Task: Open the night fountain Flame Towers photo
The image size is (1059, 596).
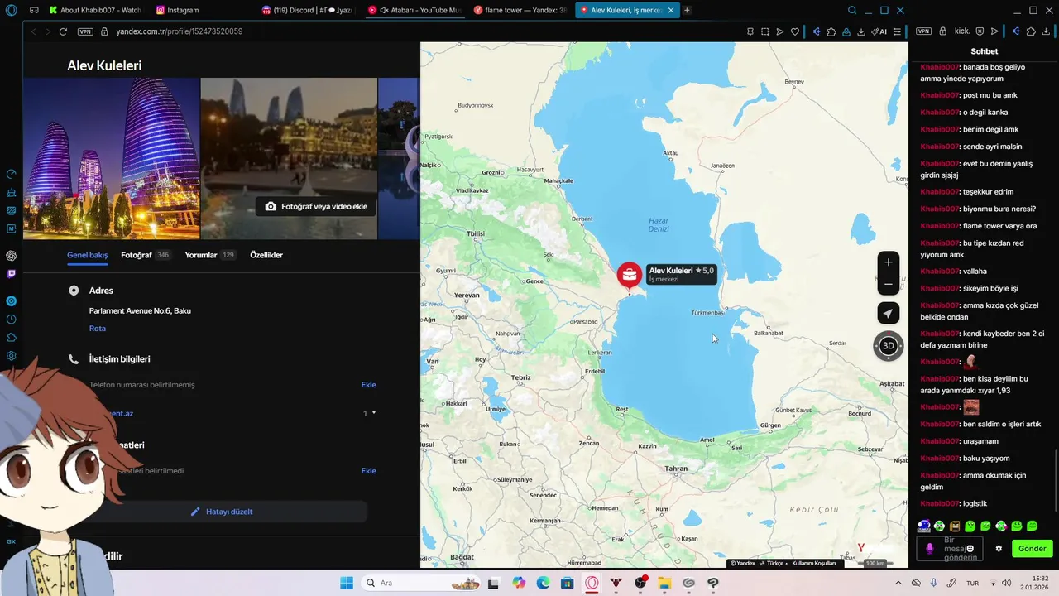Action: pos(289,158)
